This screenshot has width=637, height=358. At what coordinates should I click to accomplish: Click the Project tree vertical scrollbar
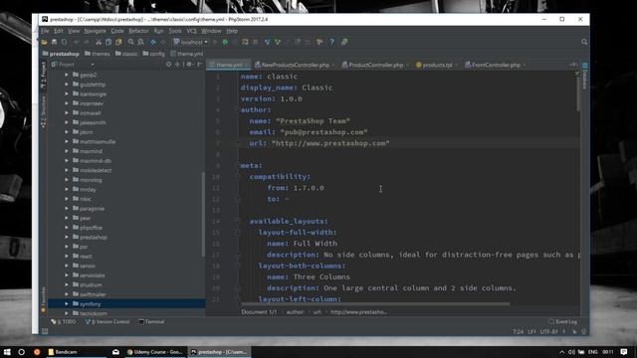(x=203, y=215)
